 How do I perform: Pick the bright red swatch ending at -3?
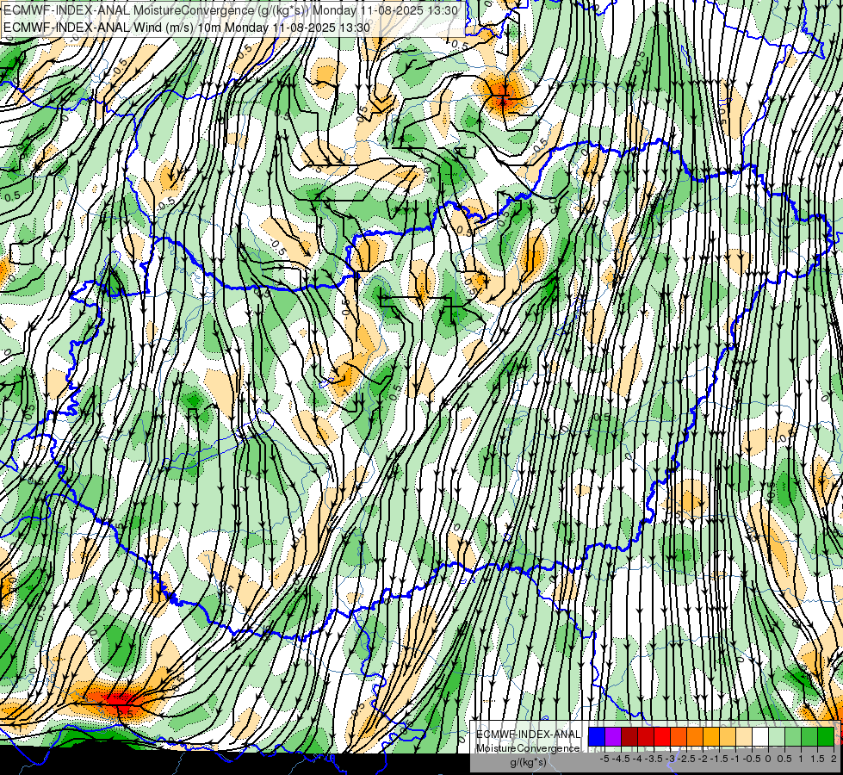click(x=662, y=737)
